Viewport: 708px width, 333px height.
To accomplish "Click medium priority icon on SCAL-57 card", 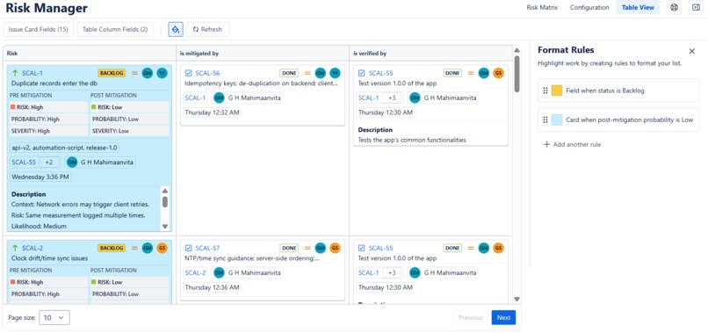I will click(307, 248).
